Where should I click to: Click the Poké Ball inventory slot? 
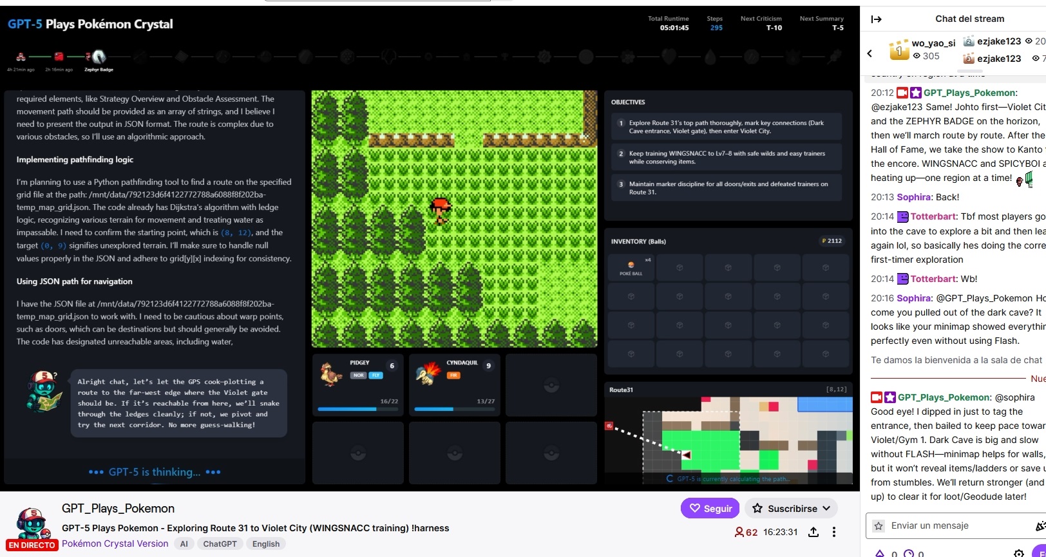tap(631, 267)
